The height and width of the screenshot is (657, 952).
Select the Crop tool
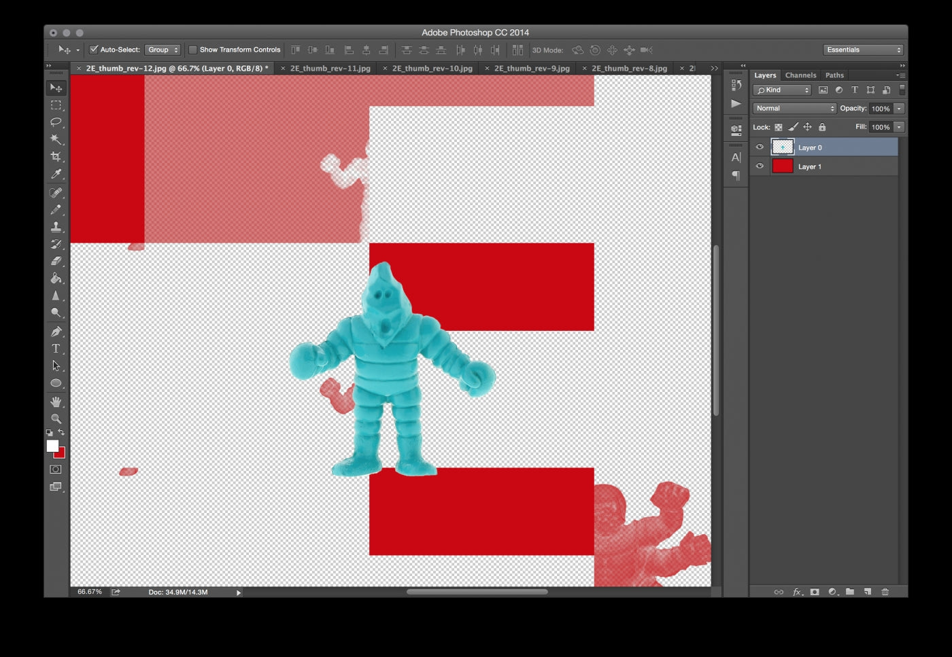pos(56,157)
